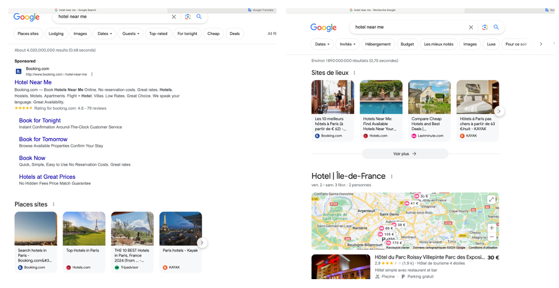Open Paris hotels - Kayak card
The width and height of the screenshot is (559, 288).
pyautogui.click(x=181, y=242)
